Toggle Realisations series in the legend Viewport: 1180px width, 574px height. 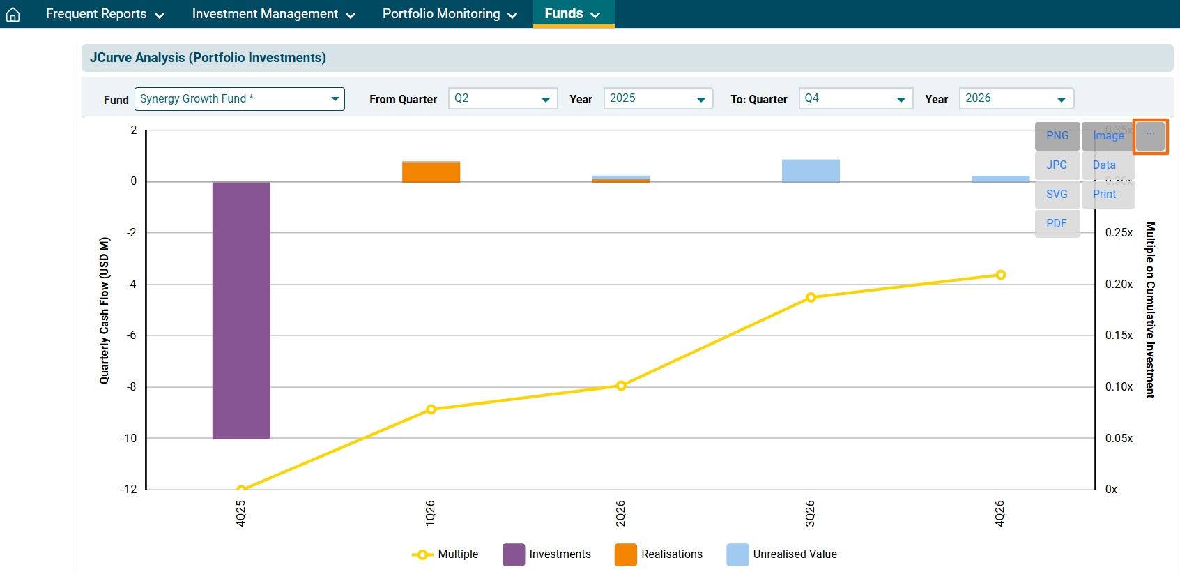pos(625,554)
